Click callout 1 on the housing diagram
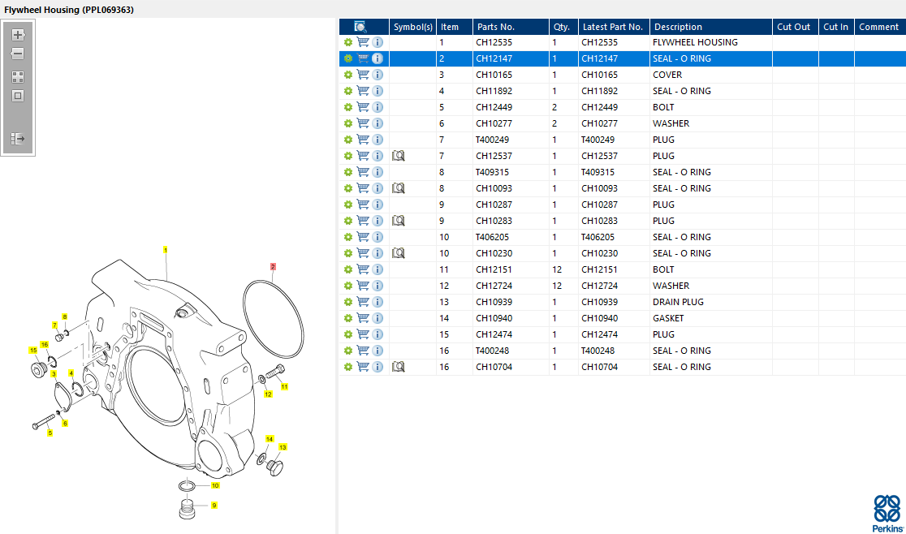This screenshot has width=906, height=534. click(166, 250)
